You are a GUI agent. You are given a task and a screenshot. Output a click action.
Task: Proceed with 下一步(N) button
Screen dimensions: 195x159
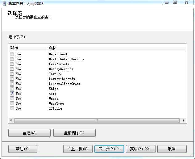(x=109, y=149)
